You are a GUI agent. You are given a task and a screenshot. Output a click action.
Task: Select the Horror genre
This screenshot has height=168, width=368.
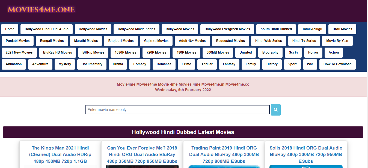[313, 52]
